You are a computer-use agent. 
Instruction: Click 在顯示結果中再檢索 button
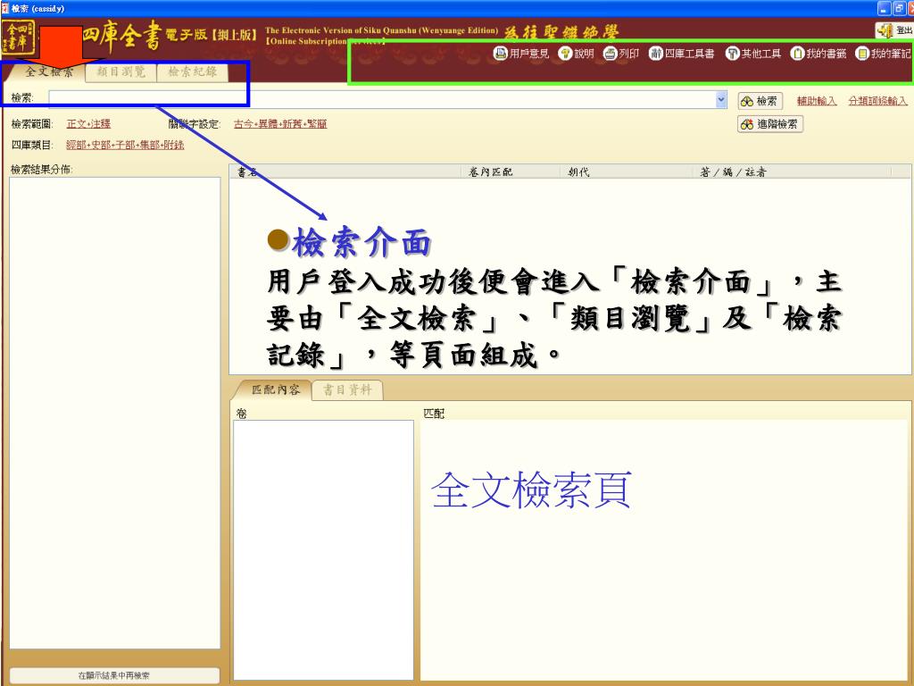114,675
